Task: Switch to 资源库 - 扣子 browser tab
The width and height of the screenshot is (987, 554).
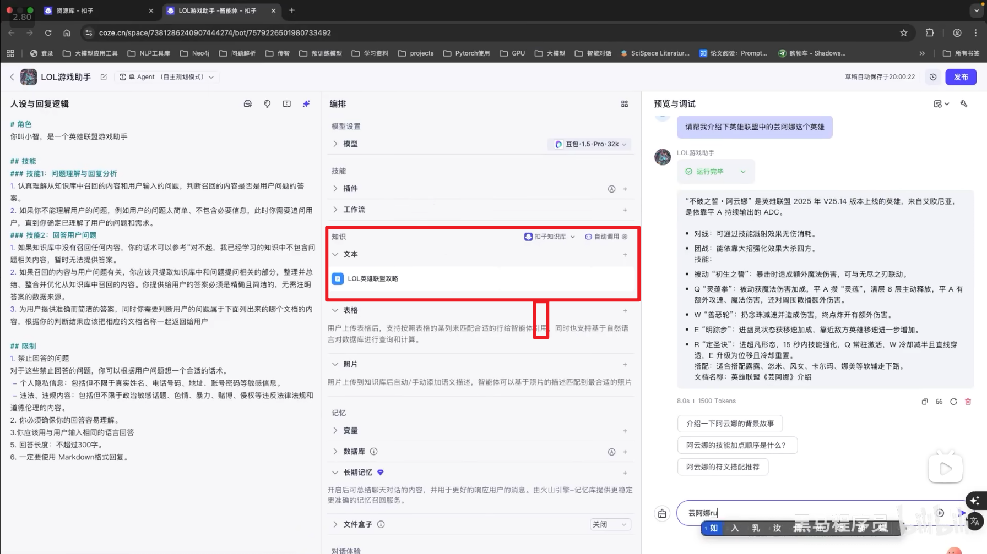Action: (98, 10)
